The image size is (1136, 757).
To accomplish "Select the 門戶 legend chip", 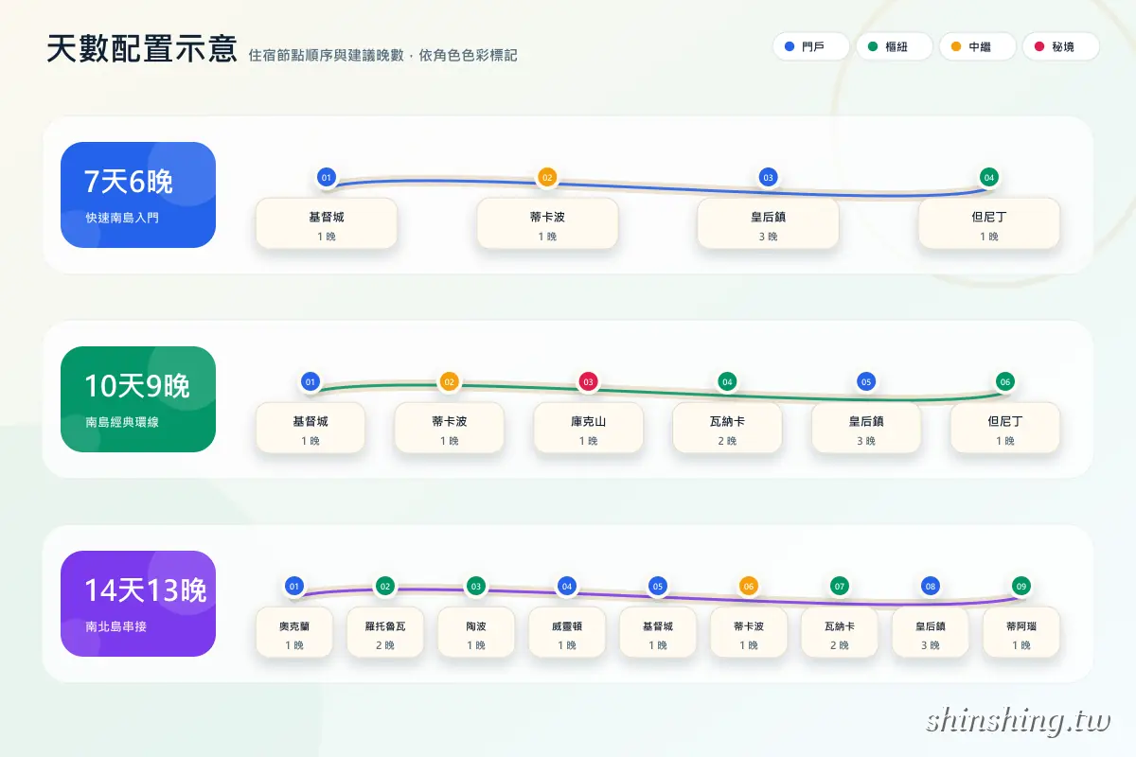I will pyautogui.click(x=810, y=46).
